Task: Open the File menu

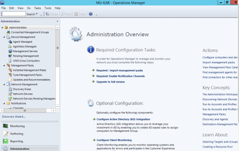Action: pyautogui.click(x=3, y=8)
